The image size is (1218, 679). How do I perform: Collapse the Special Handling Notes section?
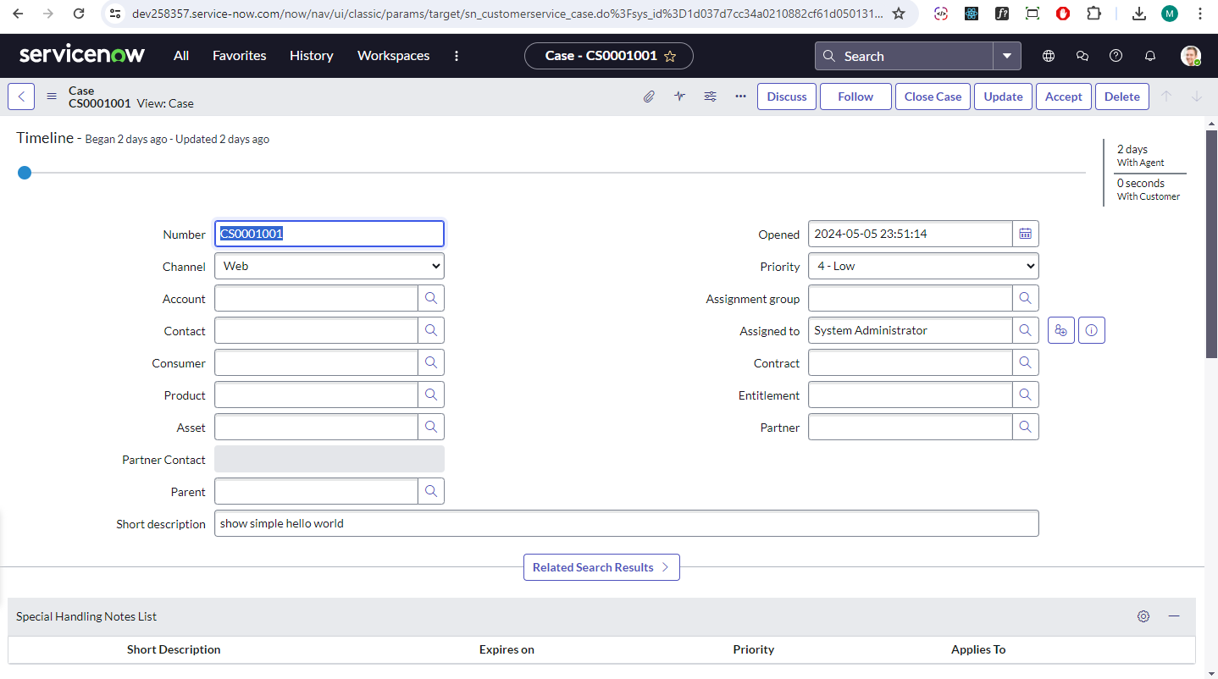point(1174,616)
